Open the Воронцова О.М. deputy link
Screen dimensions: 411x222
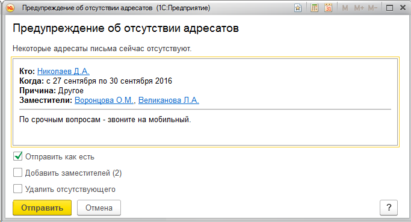104,100
